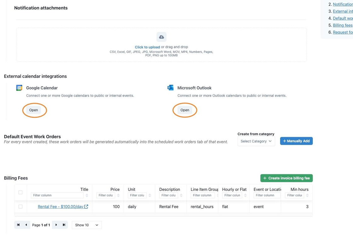Sort billing fees by Description column
Image resolution: width=353 pixels, height=240 pixels.
click(x=181, y=195)
